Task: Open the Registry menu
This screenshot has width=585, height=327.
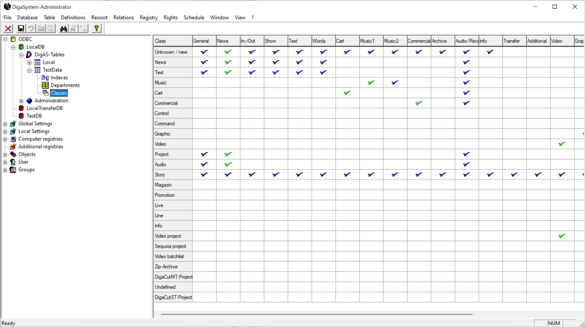Action: tap(149, 18)
